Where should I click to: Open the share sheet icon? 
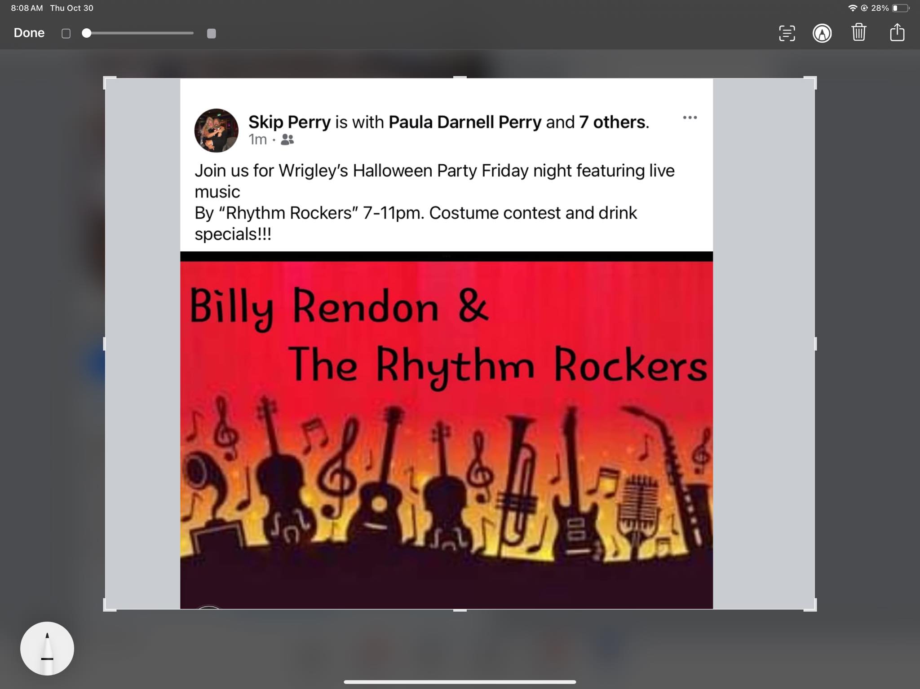coord(897,32)
